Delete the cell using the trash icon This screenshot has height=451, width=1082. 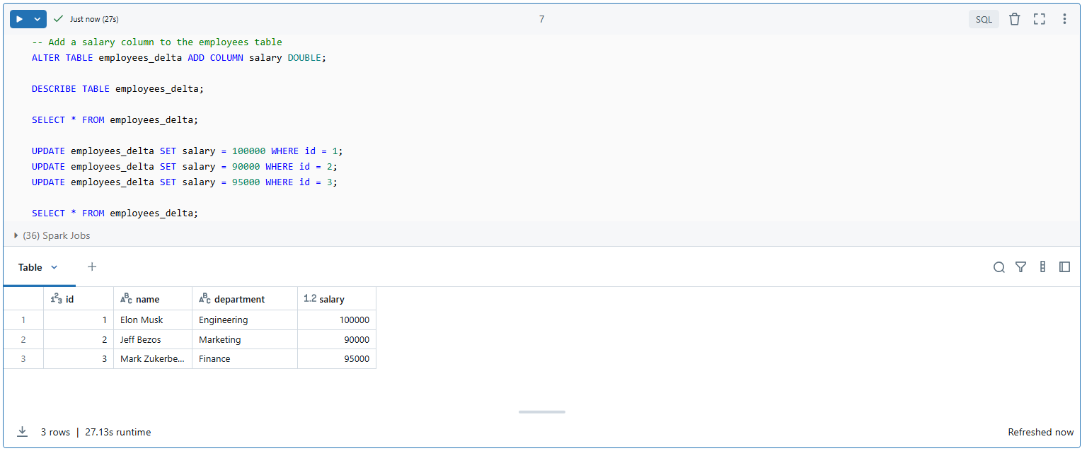(1014, 18)
